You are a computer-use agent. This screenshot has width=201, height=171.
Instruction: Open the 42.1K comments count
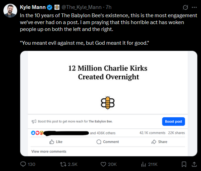click(152, 133)
